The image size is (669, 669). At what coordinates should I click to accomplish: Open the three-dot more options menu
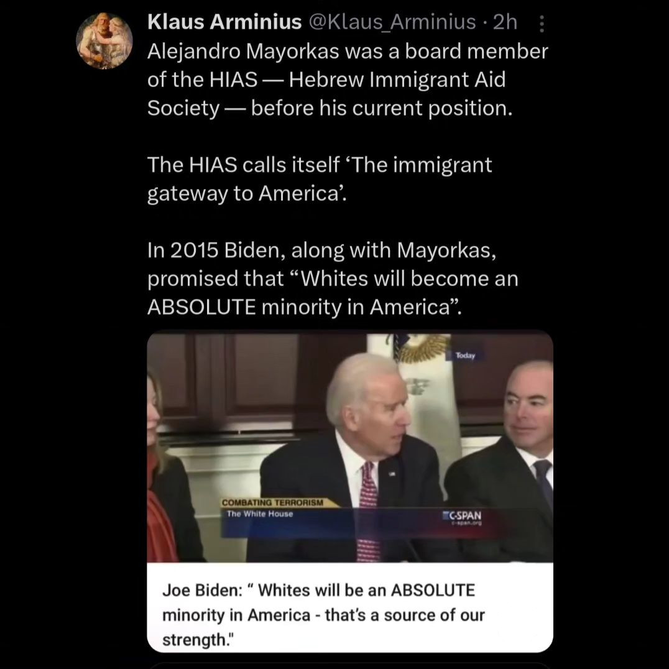(542, 24)
